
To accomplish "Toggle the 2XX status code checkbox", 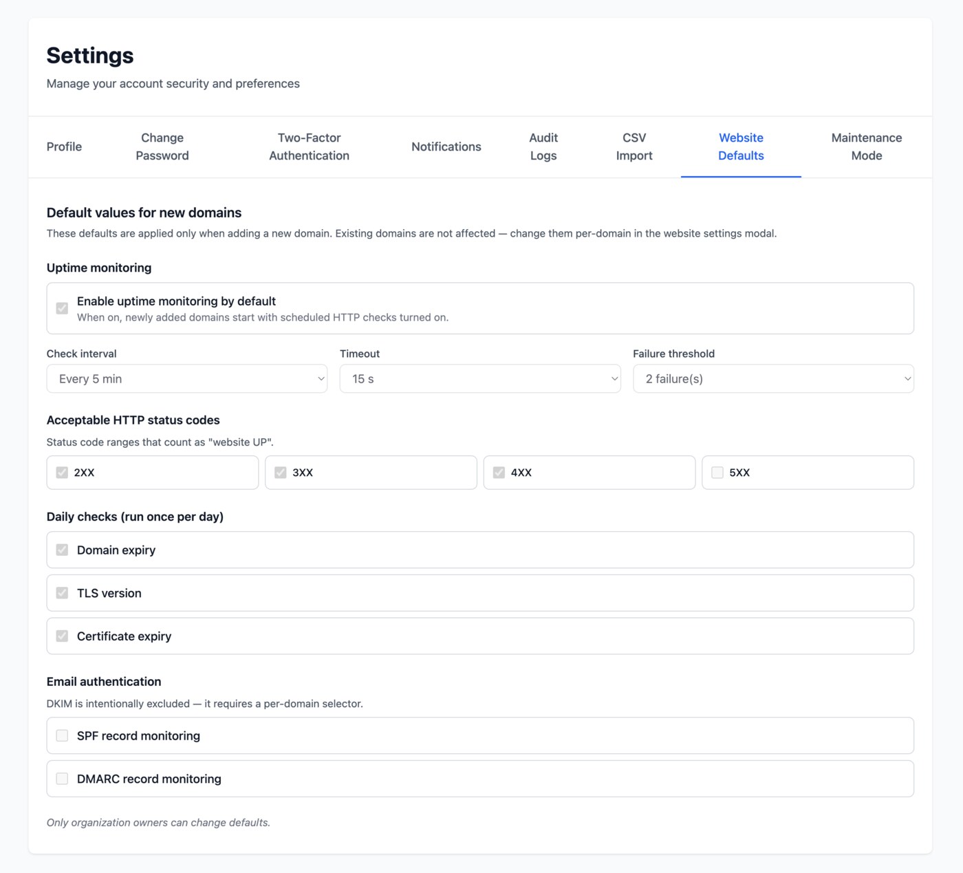I will pos(62,473).
